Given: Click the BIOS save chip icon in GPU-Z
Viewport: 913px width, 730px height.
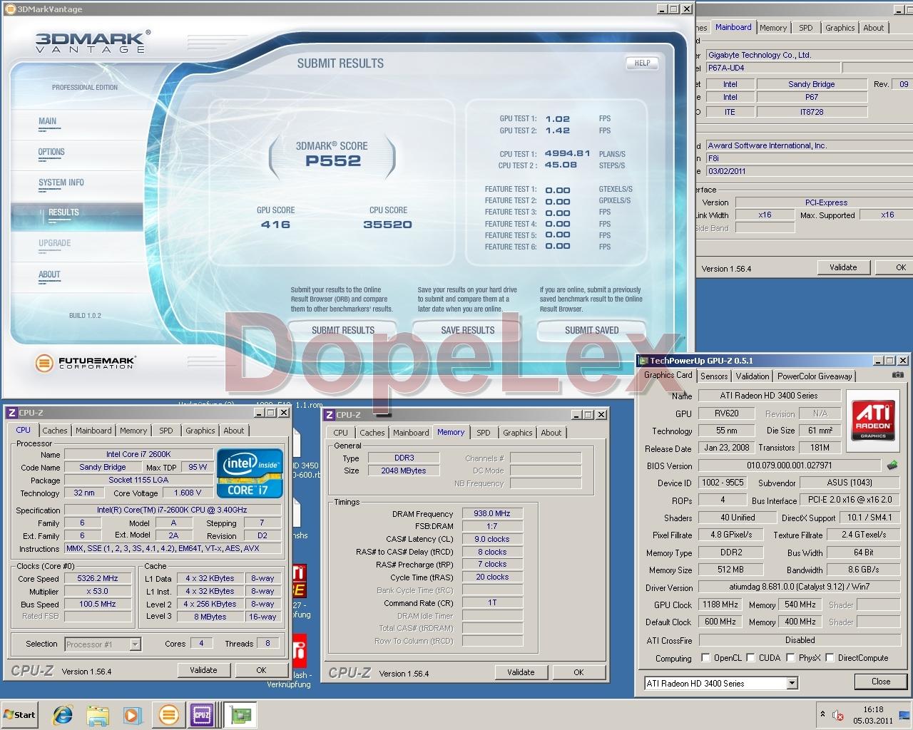Looking at the screenshot, I should [x=892, y=466].
